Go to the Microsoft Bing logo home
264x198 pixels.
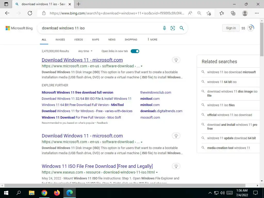click(x=19, y=28)
